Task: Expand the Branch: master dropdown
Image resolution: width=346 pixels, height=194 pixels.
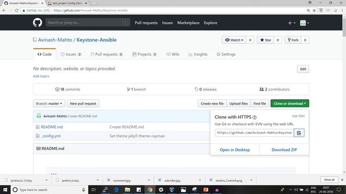Action: 49,103
